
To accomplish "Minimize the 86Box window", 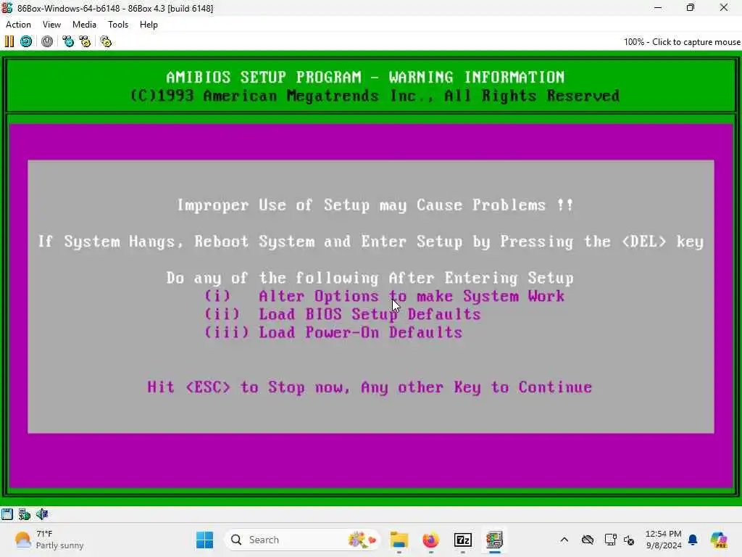I will coord(658,7).
